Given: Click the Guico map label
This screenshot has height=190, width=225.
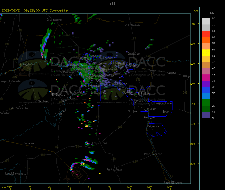Looking at the screenshot, I should [x=152, y=70].
